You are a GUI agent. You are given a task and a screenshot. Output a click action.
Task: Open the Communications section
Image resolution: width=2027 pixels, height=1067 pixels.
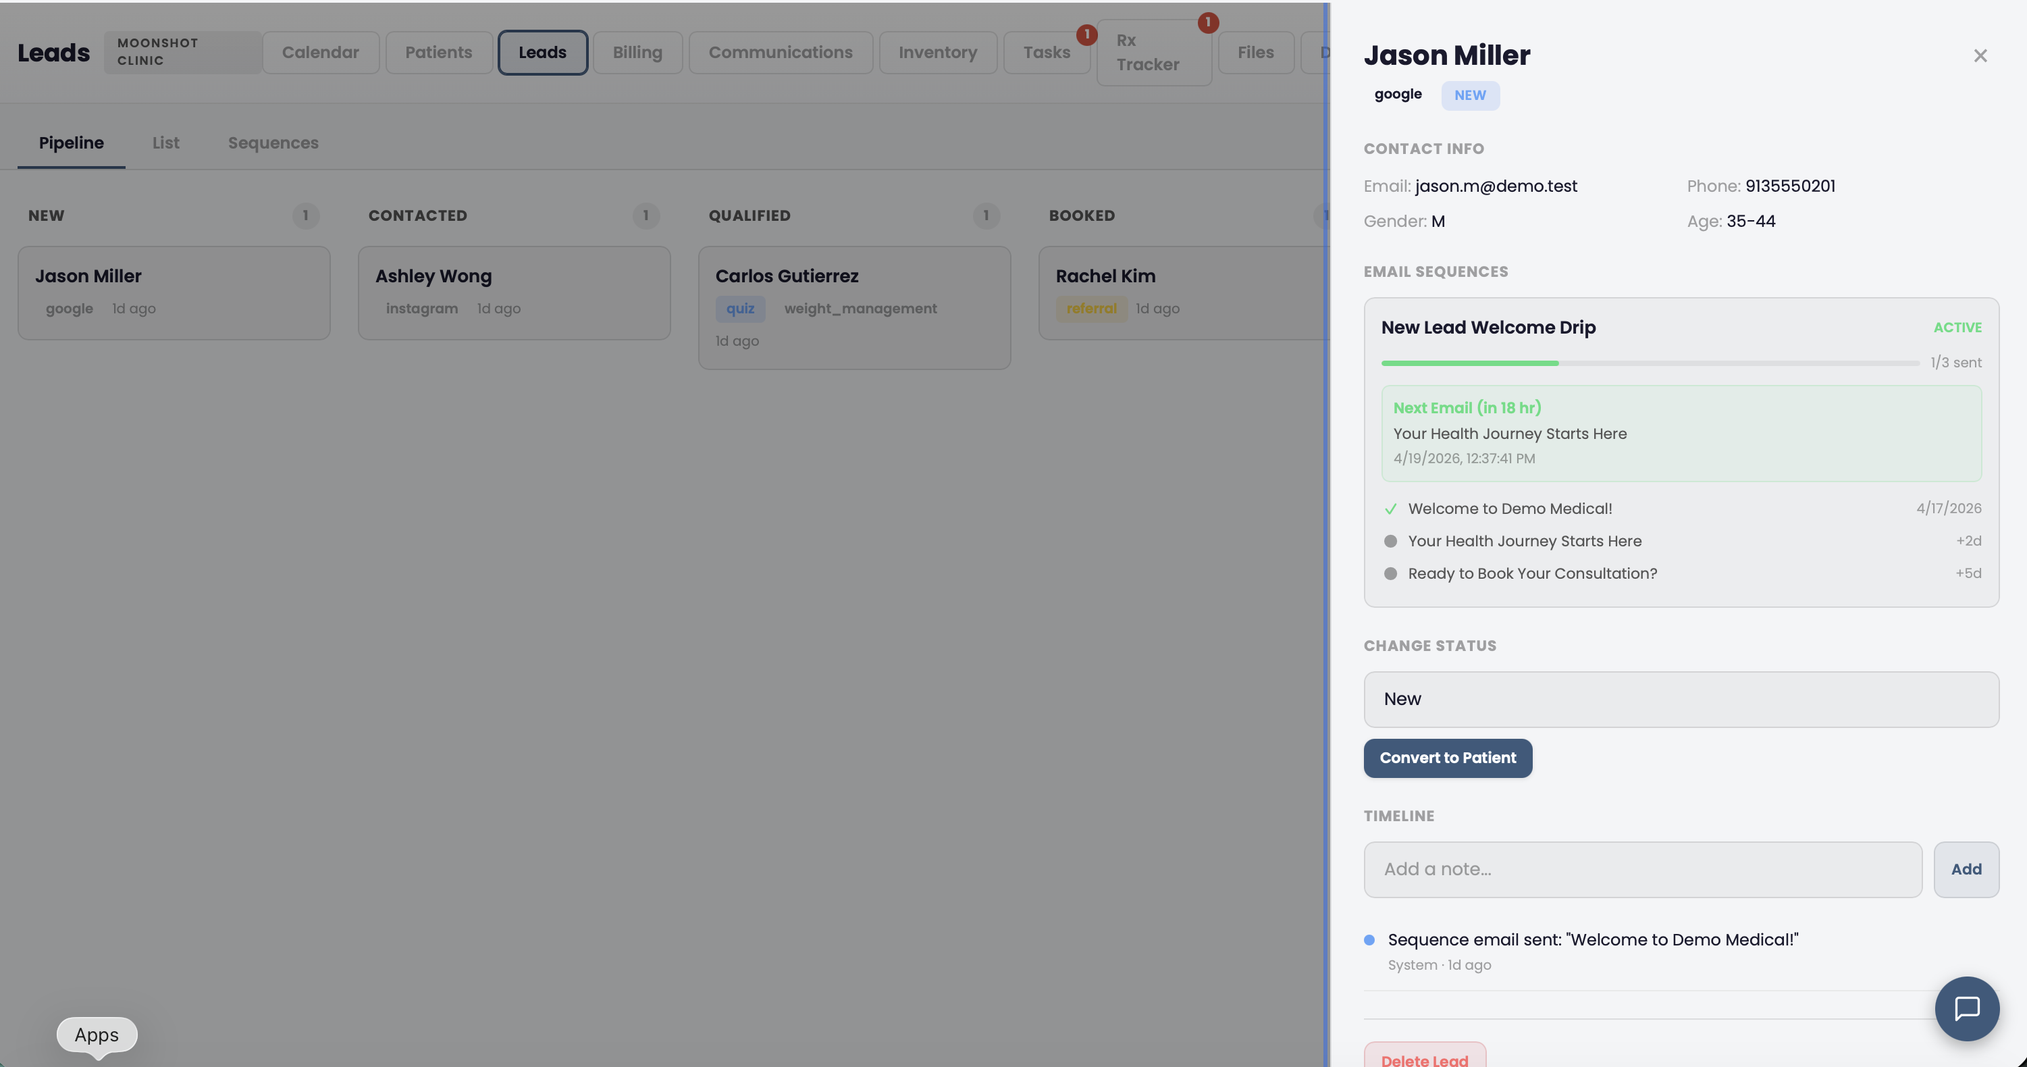pos(780,52)
